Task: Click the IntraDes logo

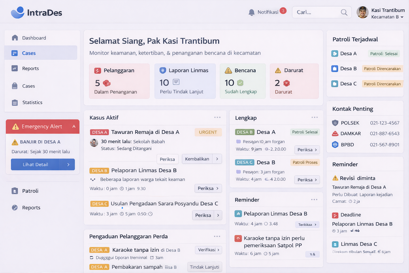Action: tap(36, 13)
